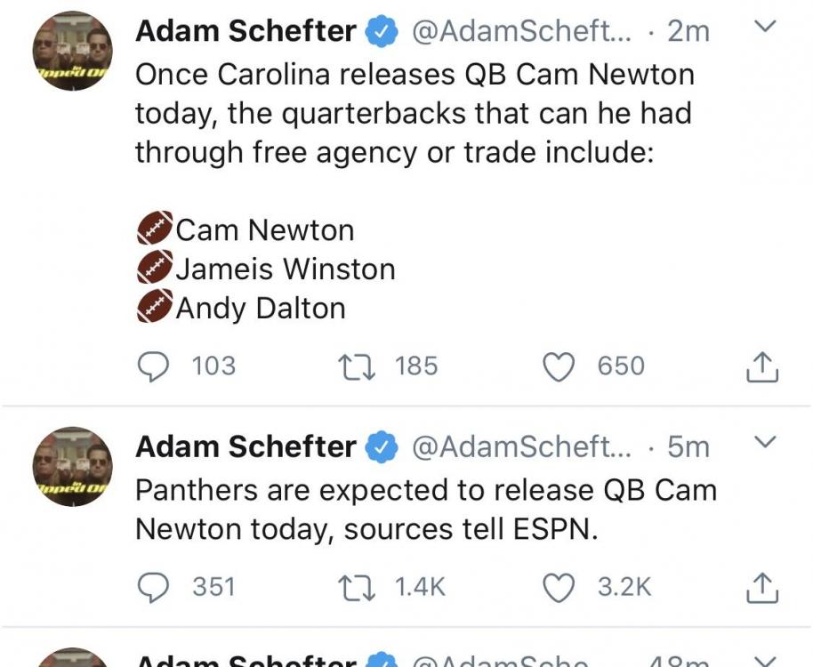
Task: Reply to the 'Panthers are expected' tweet
Action: click(x=156, y=587)
